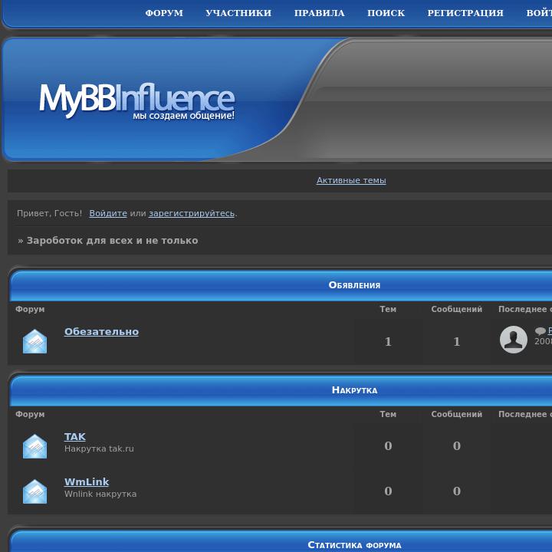The height and width of the screenshot is (552, 552).
Task: Click the Заработок для всех и не только title
Action: (112, 241)
